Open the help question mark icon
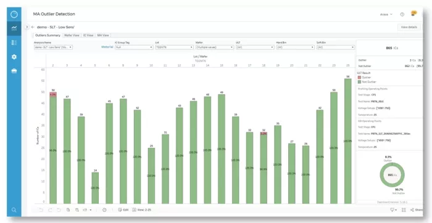432x223 pixels. pos(402,14)
